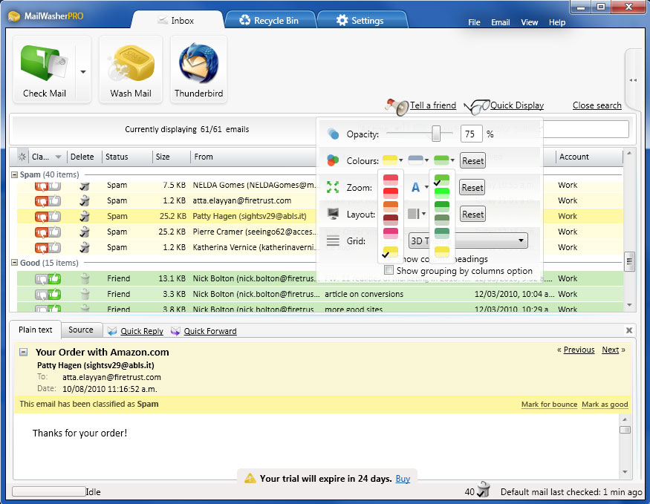Enable Show grouping by columns option
The height and width of the screenshot is (504, 650).
(x=389, y=270)
